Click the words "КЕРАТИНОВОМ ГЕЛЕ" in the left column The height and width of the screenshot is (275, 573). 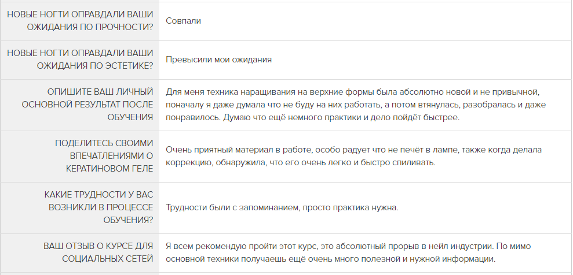pyautogui.click(x=110, y=169)
